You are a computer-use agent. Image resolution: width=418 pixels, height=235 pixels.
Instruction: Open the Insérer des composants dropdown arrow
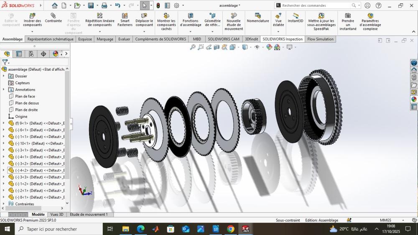coord(32,32)
